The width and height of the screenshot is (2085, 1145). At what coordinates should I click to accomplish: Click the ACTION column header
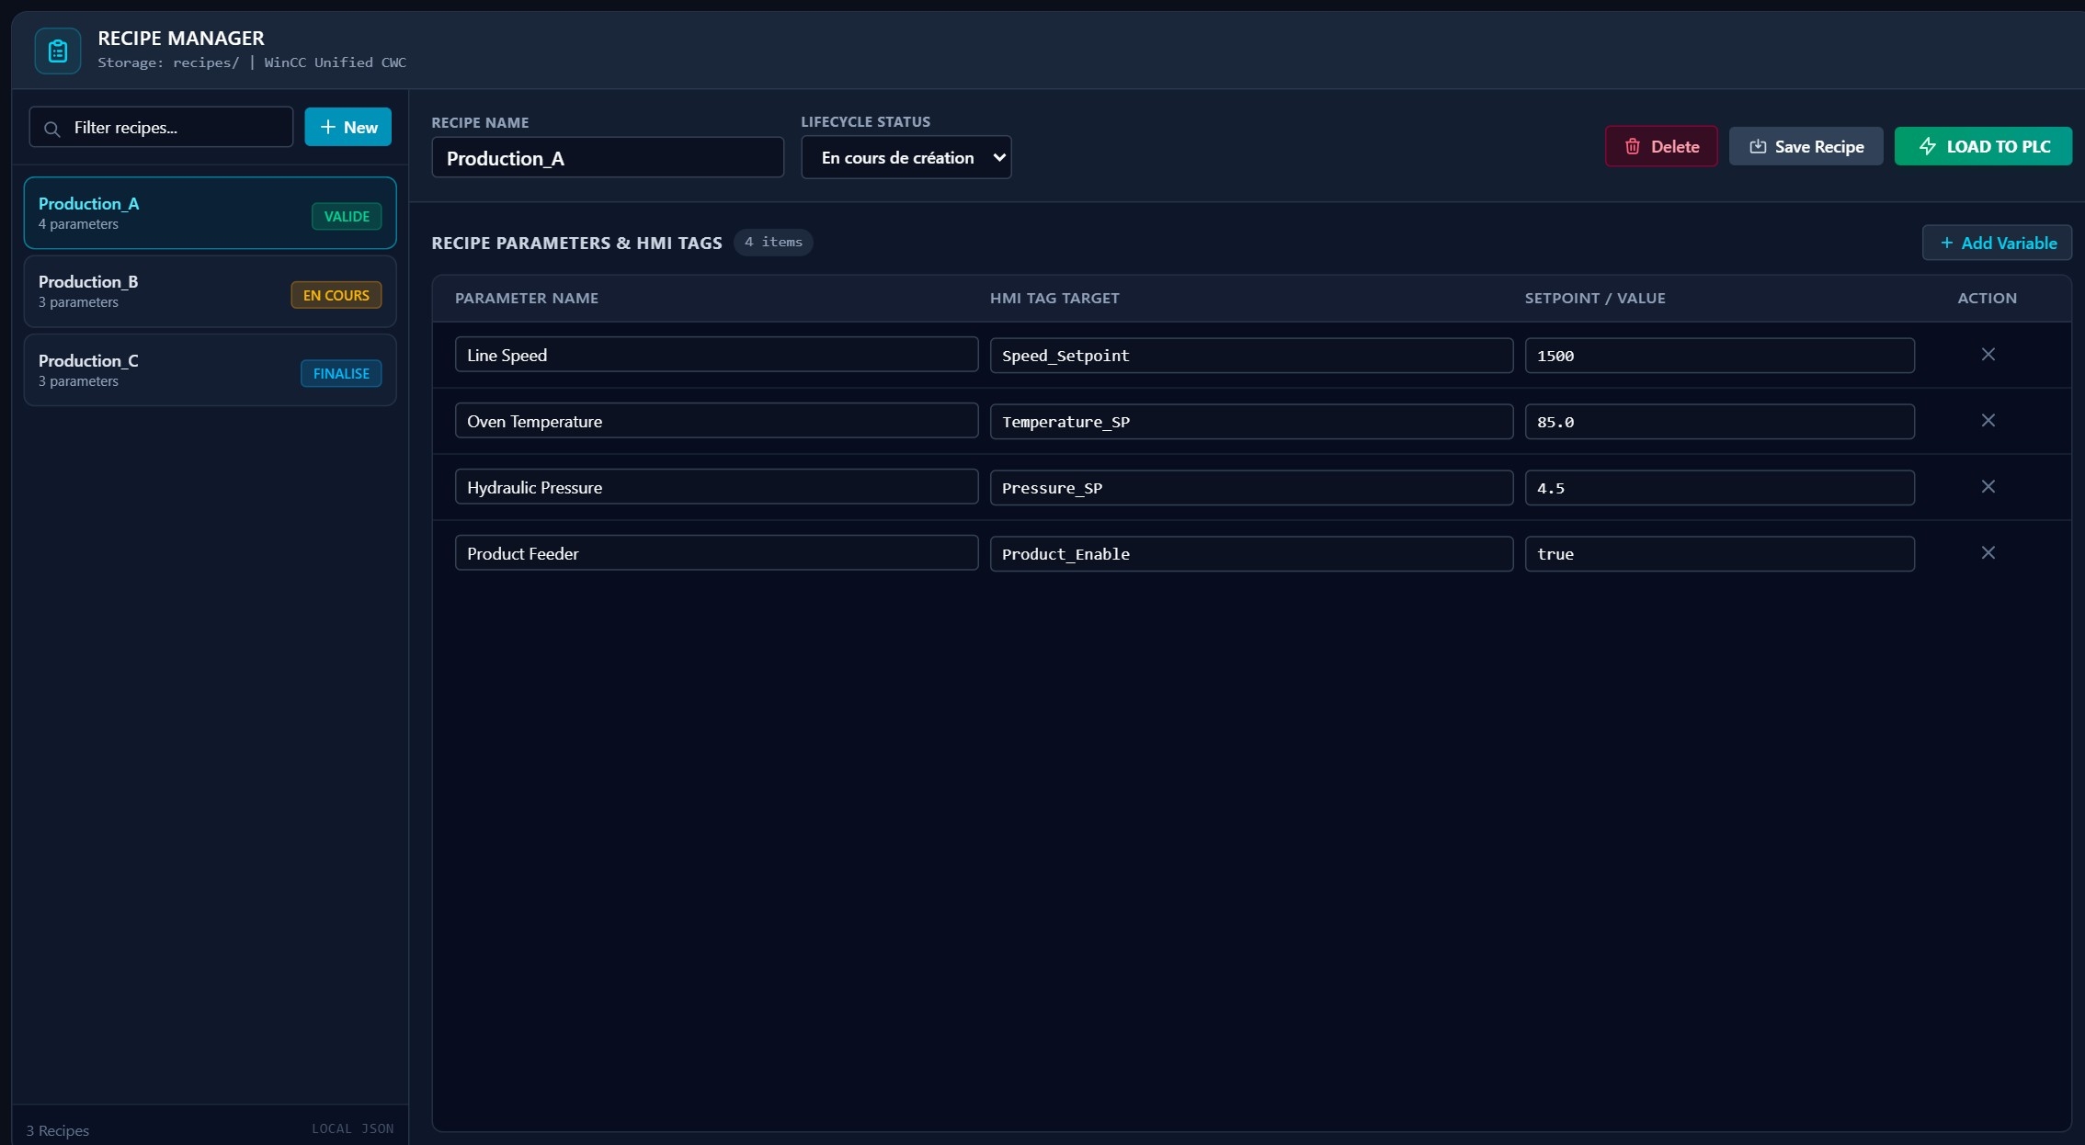point(1987,299)
